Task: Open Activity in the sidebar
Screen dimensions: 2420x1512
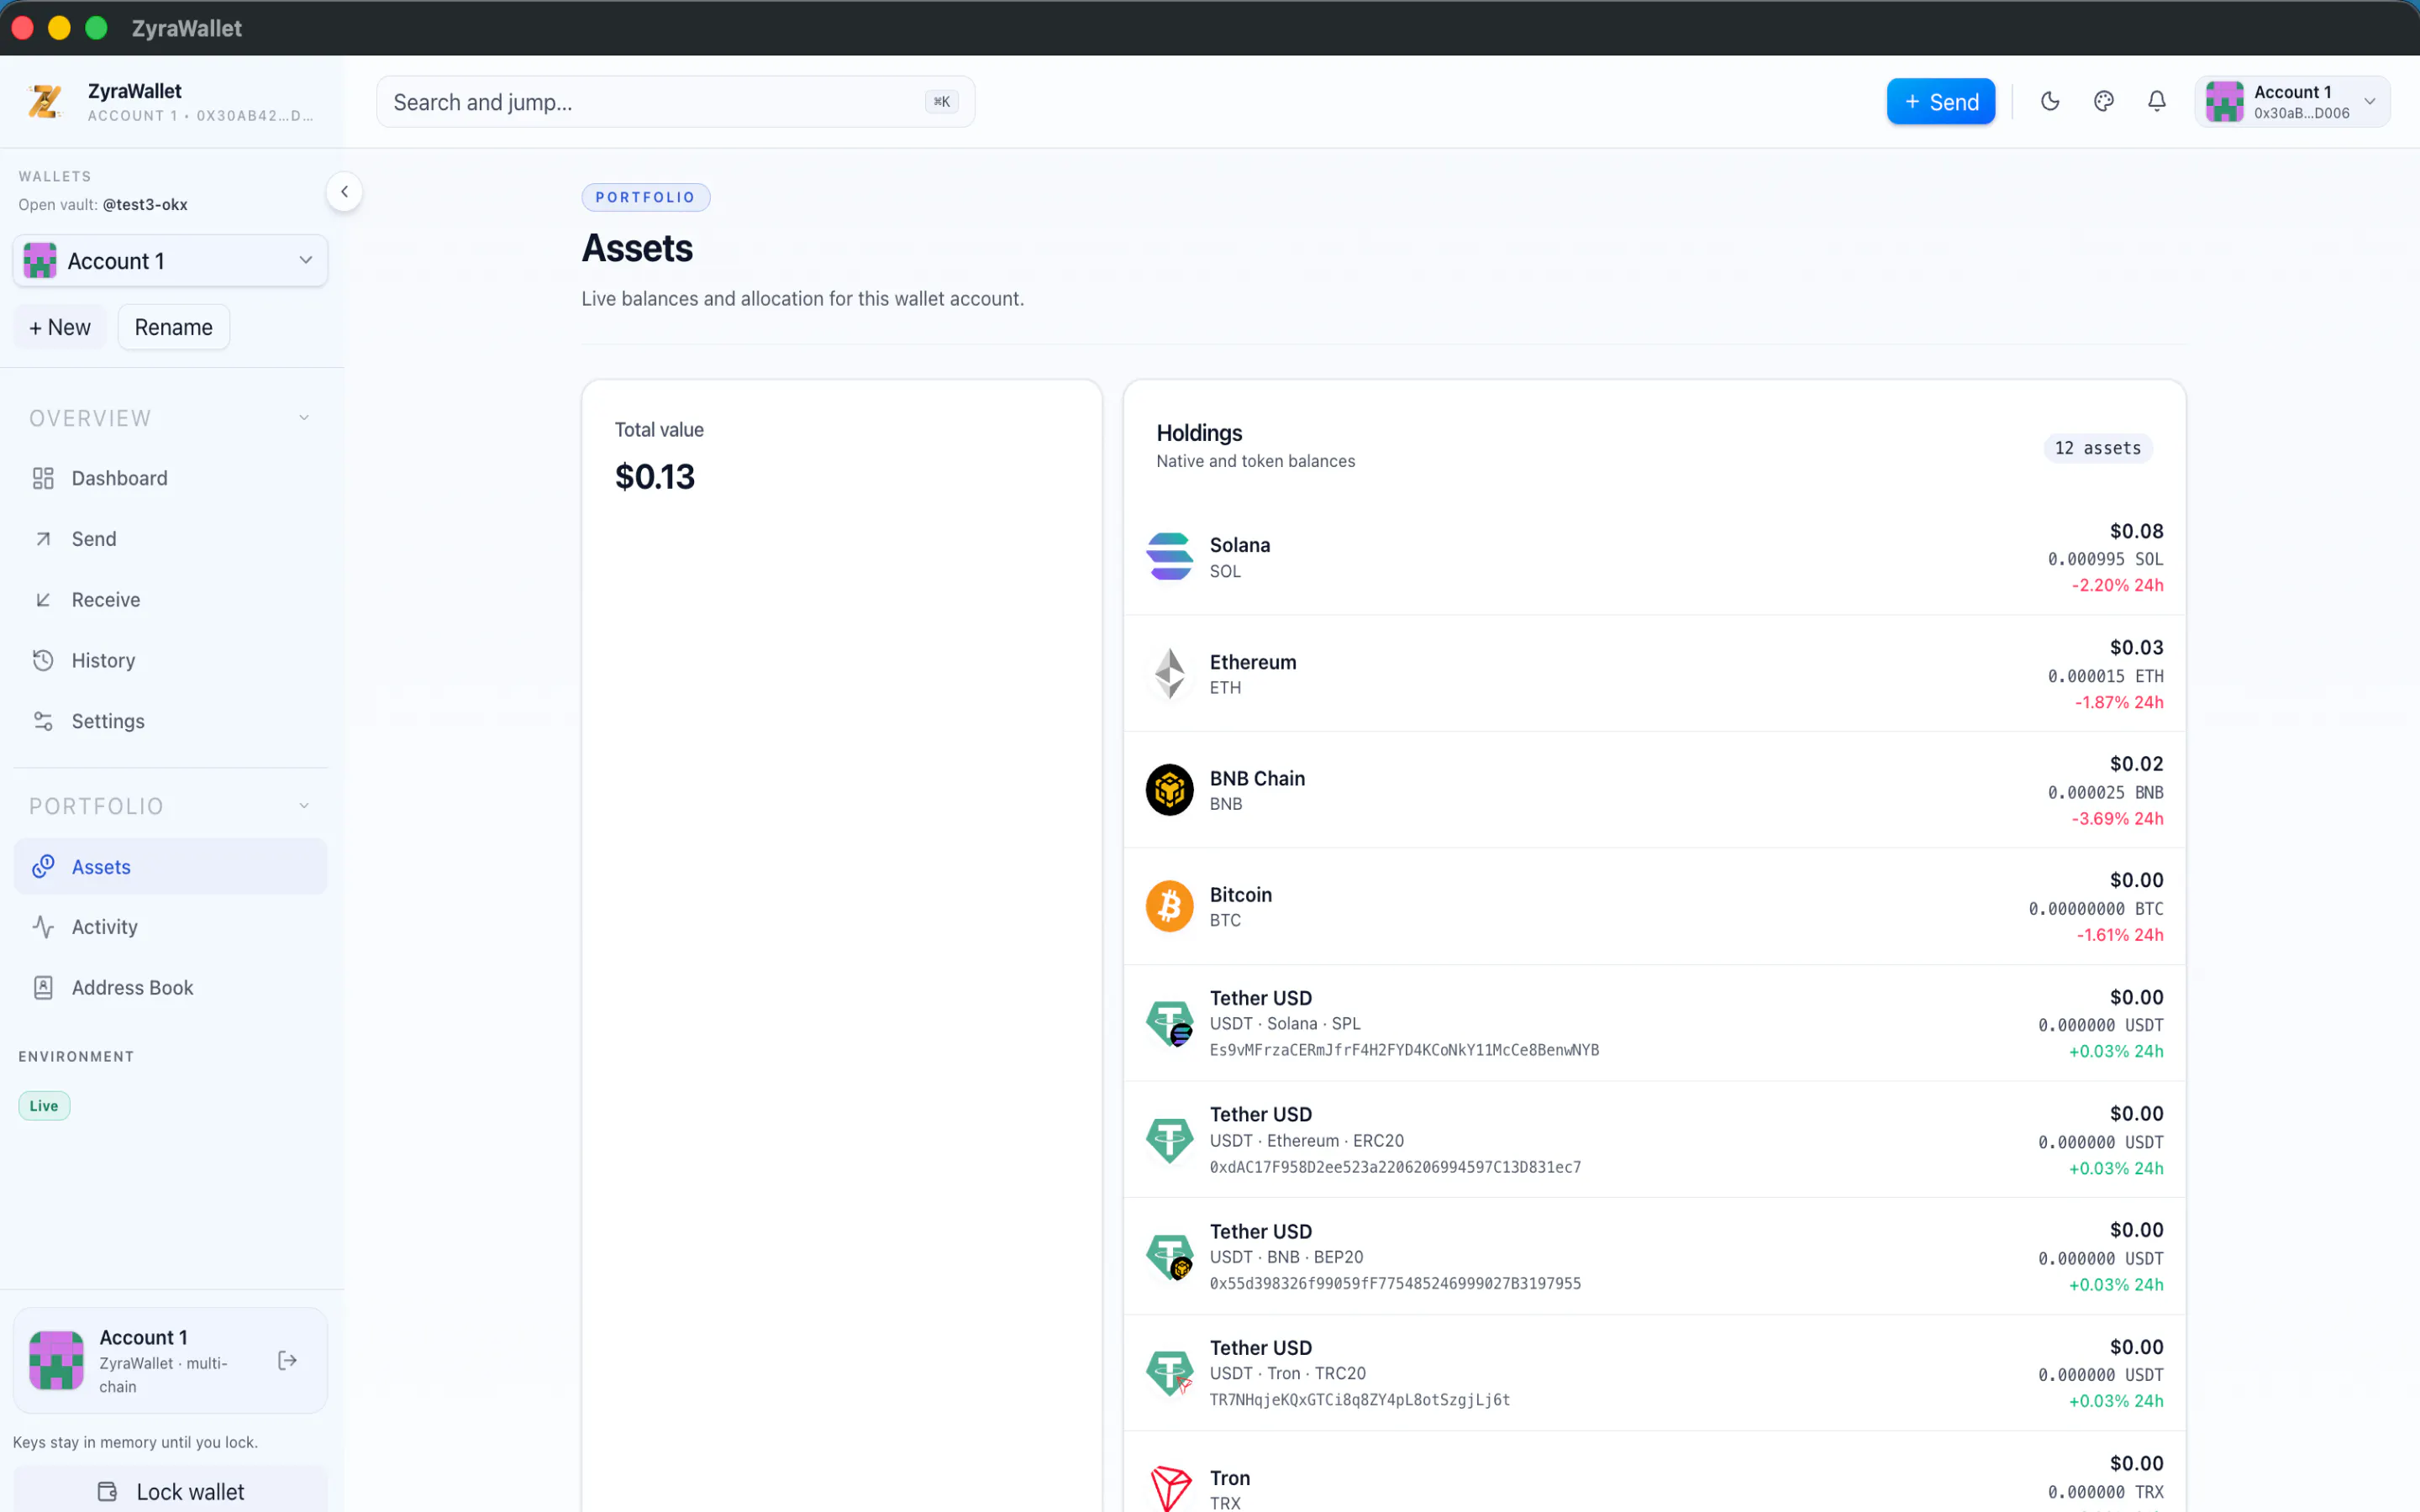Action: tap(170, 927)
